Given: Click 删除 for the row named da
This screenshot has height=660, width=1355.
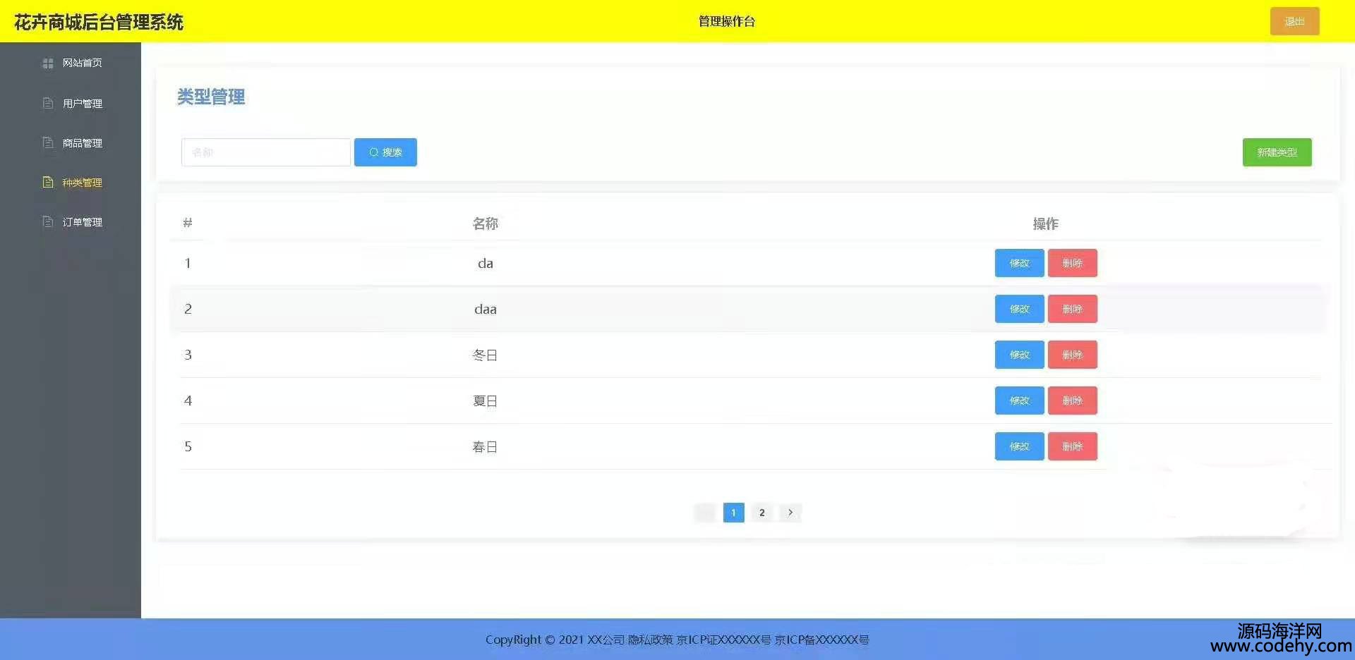Looking at the screenshot, I should point(1072,263).
